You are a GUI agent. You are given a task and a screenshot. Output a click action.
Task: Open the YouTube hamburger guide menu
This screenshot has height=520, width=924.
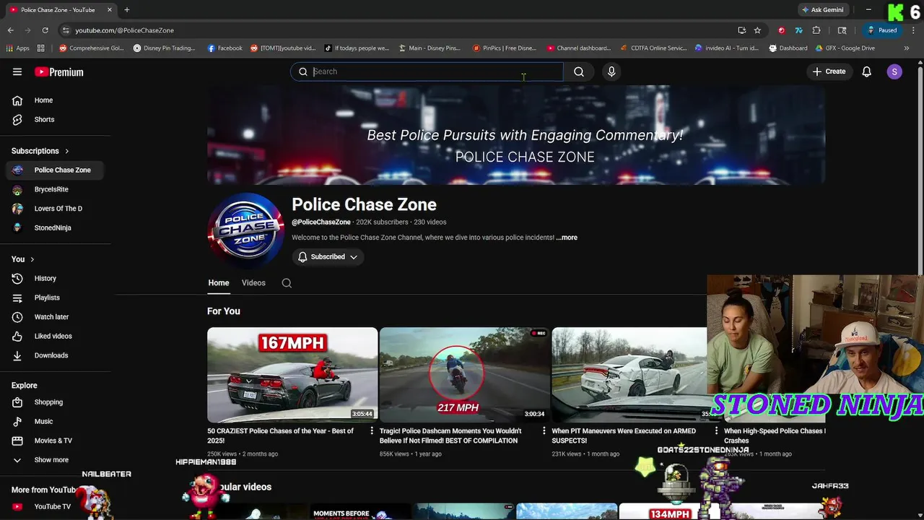pyautogui.click(x=17, y=71)
